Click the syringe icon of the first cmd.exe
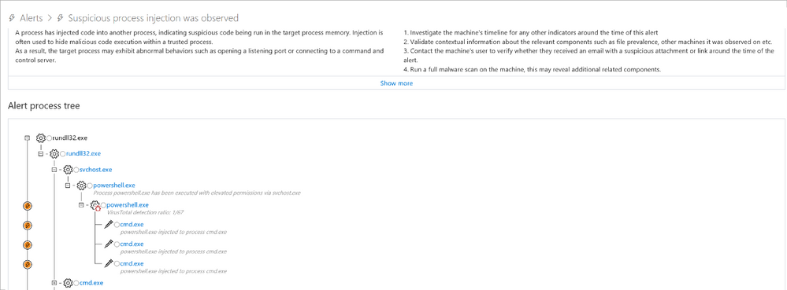 pyautogui.click(x=109, y=225)
